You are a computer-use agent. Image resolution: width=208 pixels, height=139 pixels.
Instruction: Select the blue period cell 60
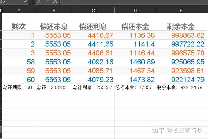19,80
